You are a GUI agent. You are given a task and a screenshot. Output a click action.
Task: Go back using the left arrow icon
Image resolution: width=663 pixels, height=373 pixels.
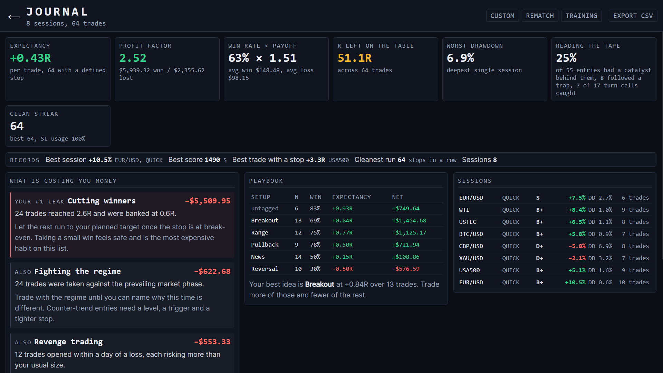14,17
